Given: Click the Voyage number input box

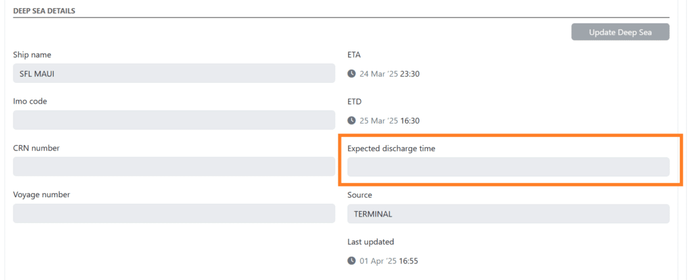Looking at the screenshot, I should point(174,214).
